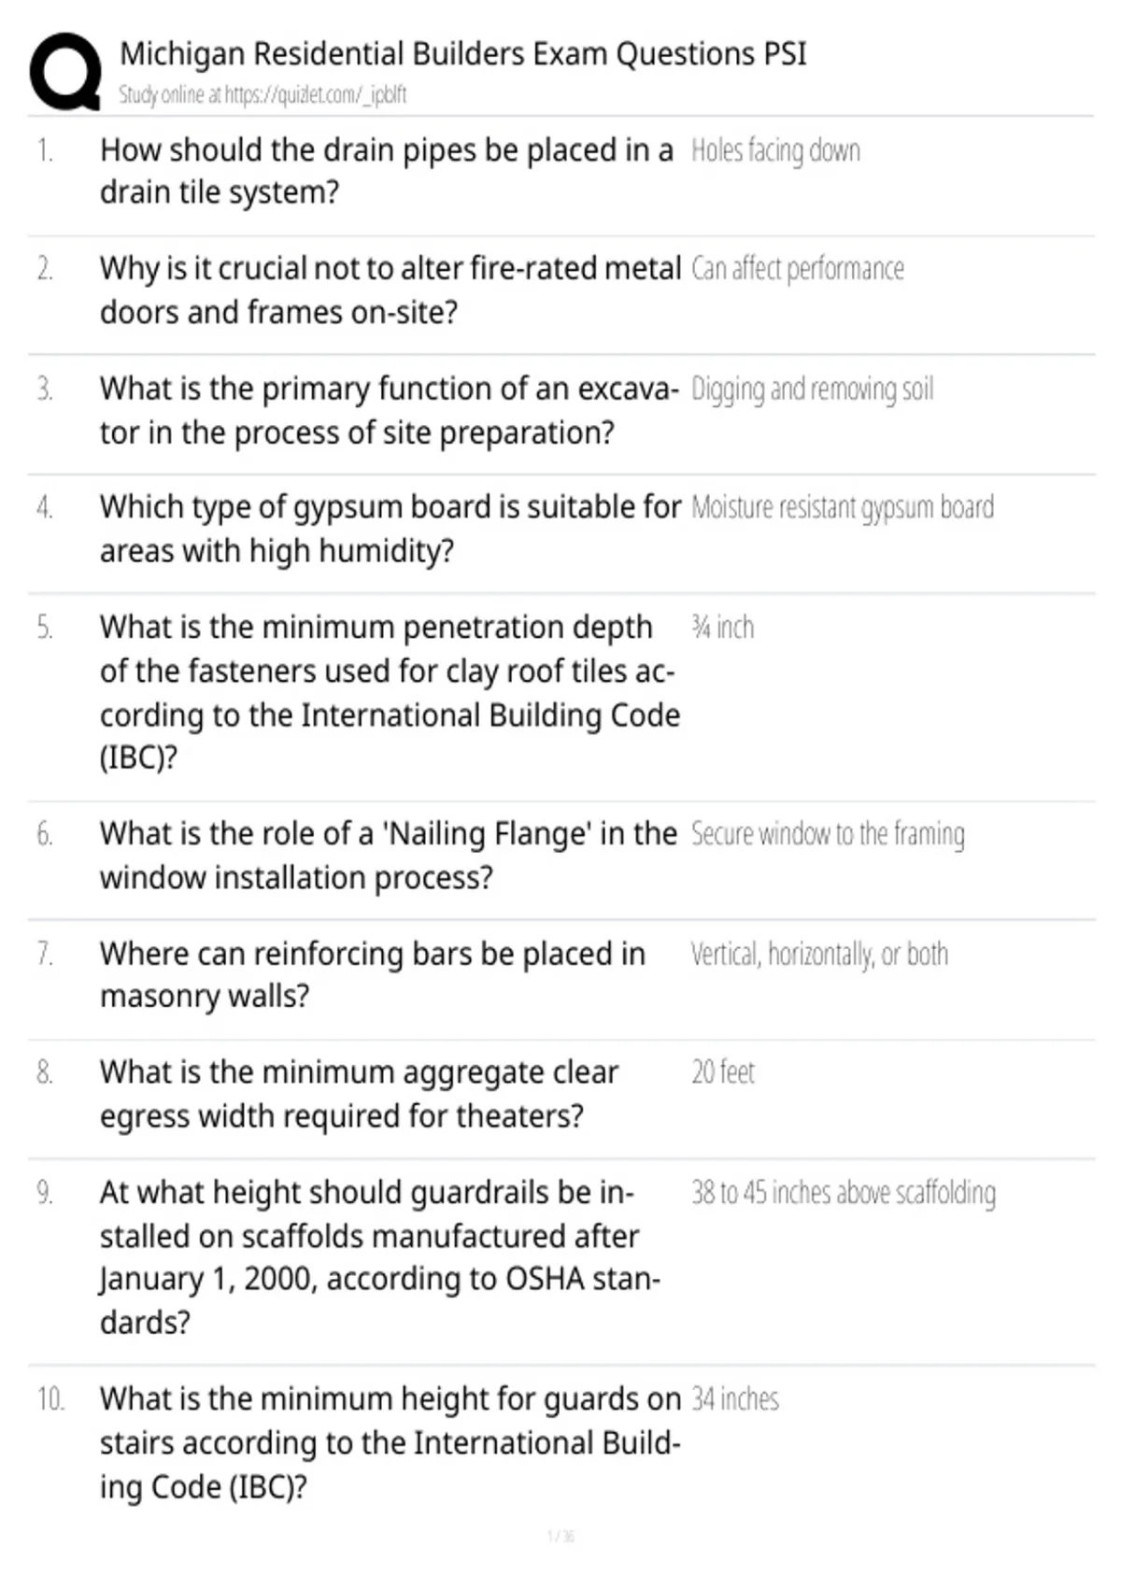Click the answer 'Digging and removing soil'
The height and width of the screenshot is (1588, 1121).
tap(812, 389)
